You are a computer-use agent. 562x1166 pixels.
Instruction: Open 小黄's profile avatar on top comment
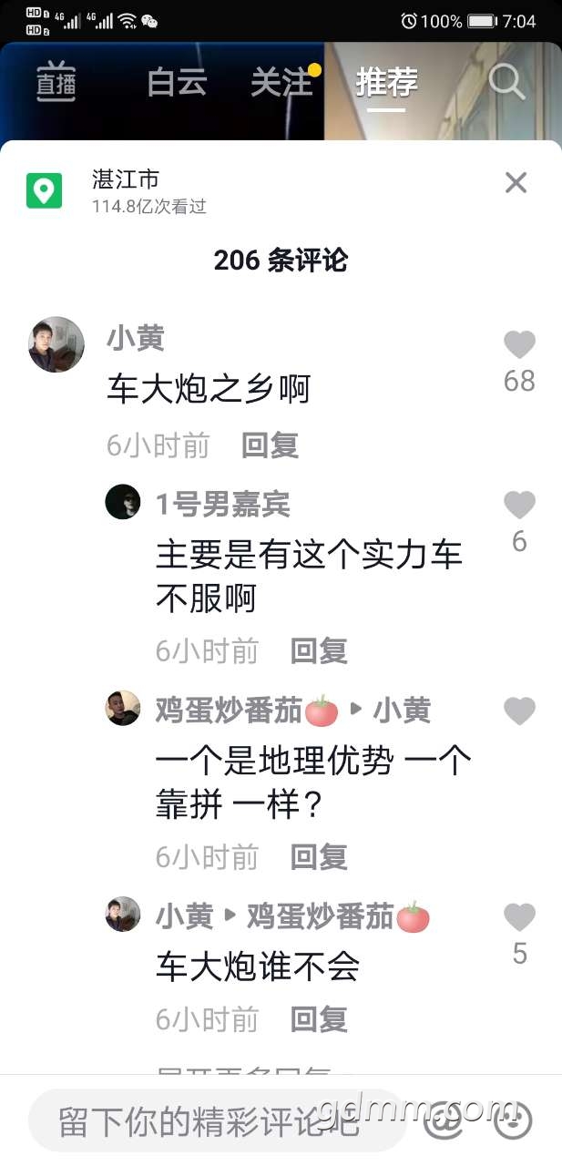(56, 344)
